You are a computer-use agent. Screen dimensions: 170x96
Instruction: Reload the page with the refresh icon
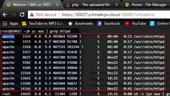click(x=22, y=14)
